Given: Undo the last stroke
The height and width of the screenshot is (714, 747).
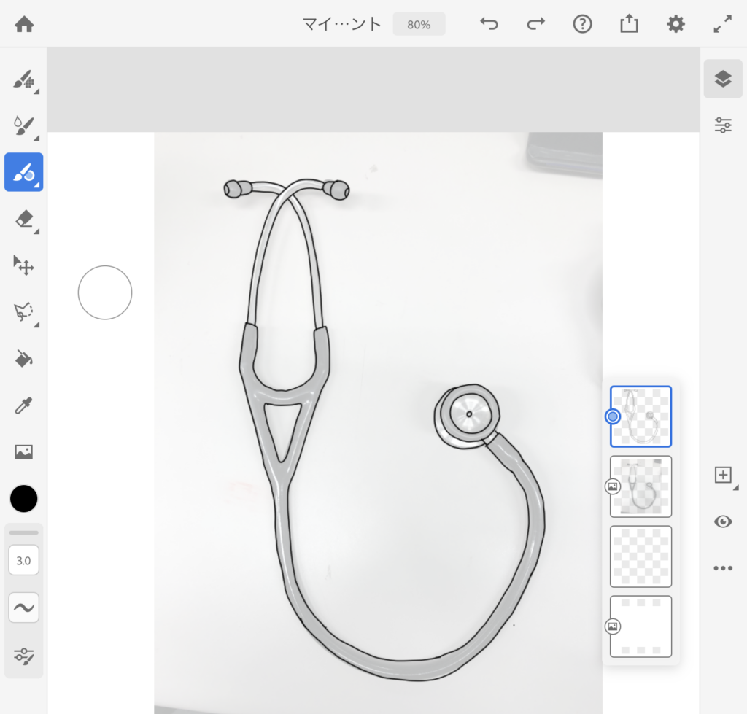Looking at the screenshot, I should (489, 24).
